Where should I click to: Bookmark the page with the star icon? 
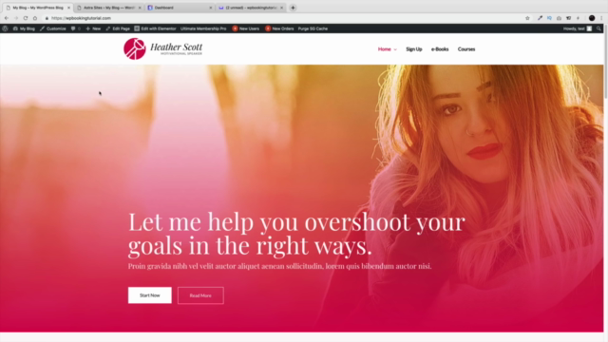527,18
